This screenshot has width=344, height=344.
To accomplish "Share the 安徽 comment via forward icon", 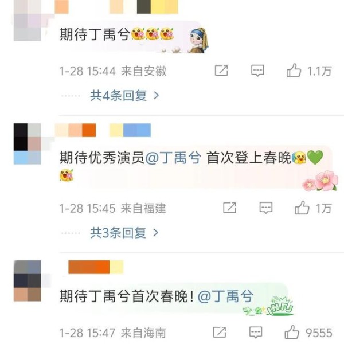I will tap(221, 71).
